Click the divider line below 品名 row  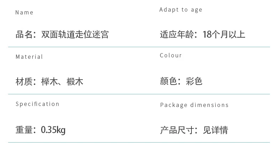click(x=139, y=47)
